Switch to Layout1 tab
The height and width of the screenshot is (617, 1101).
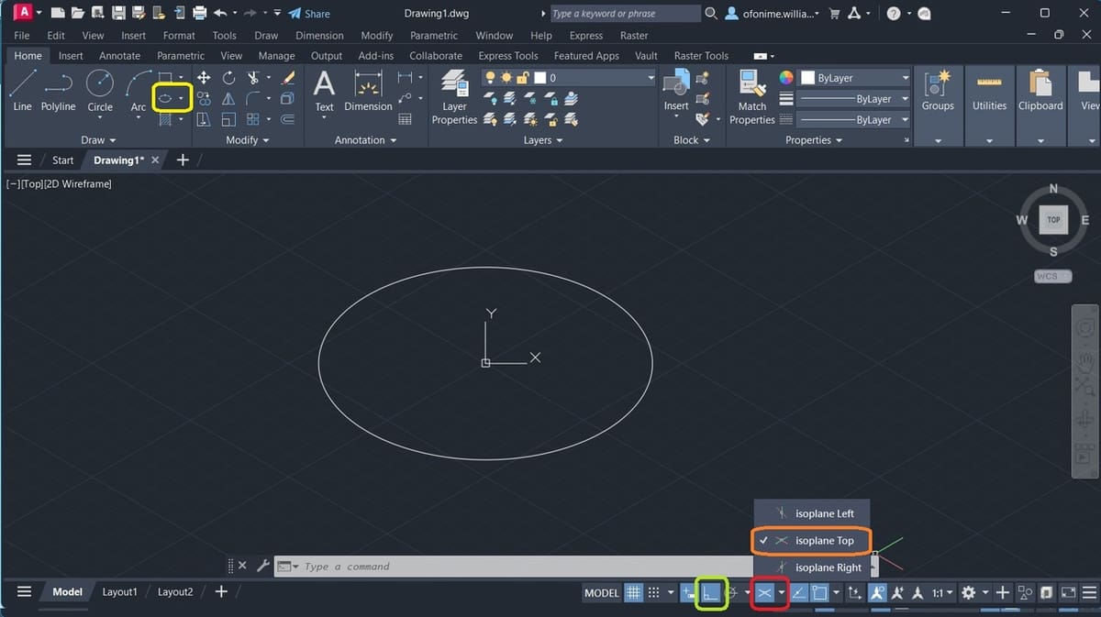(x=119, y=592)
